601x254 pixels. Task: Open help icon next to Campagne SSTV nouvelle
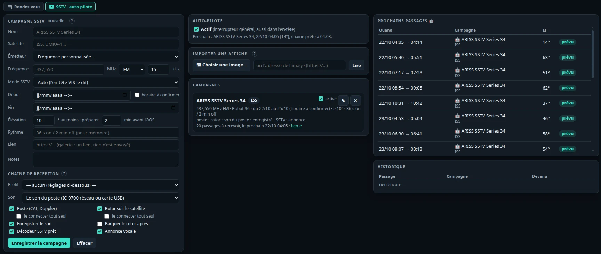coord(72,21)
